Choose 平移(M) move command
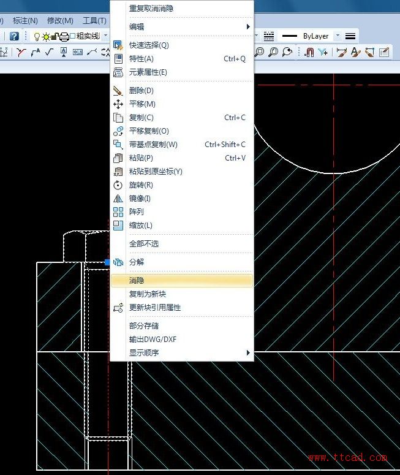This screenshot has height=475, width=400. click(x=182, y=104)
